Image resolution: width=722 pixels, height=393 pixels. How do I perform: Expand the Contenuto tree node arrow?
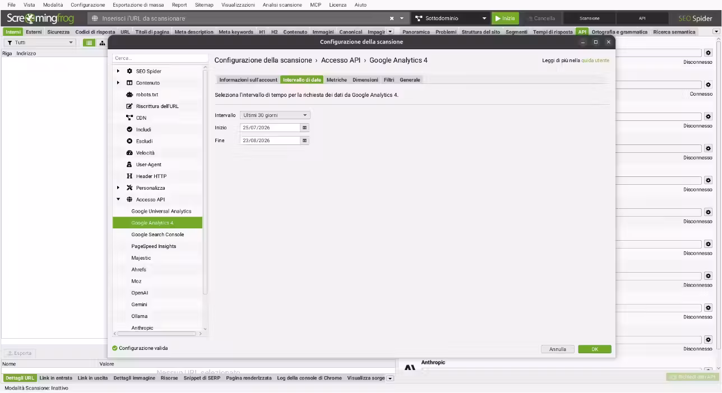[118, 83]
